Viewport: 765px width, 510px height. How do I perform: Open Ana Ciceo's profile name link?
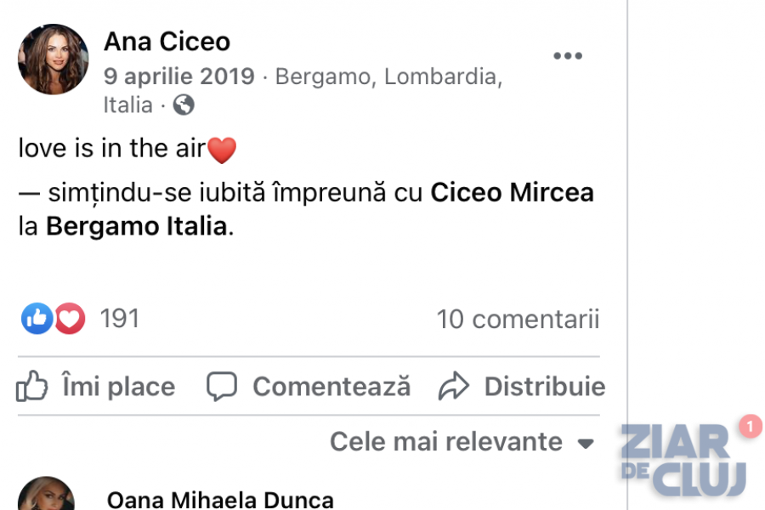167,41
